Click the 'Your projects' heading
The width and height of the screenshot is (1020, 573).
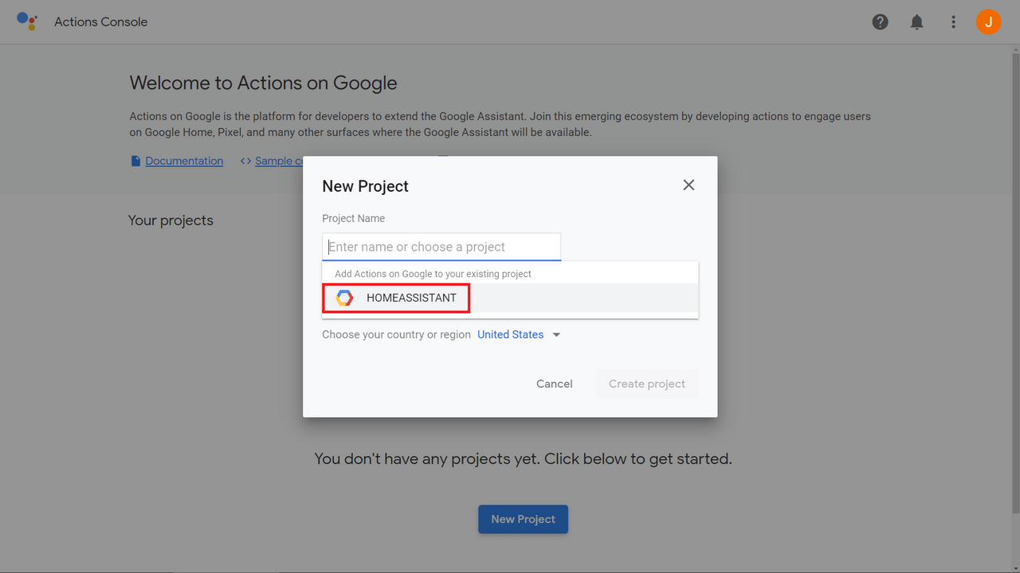(x=171, y=220)
